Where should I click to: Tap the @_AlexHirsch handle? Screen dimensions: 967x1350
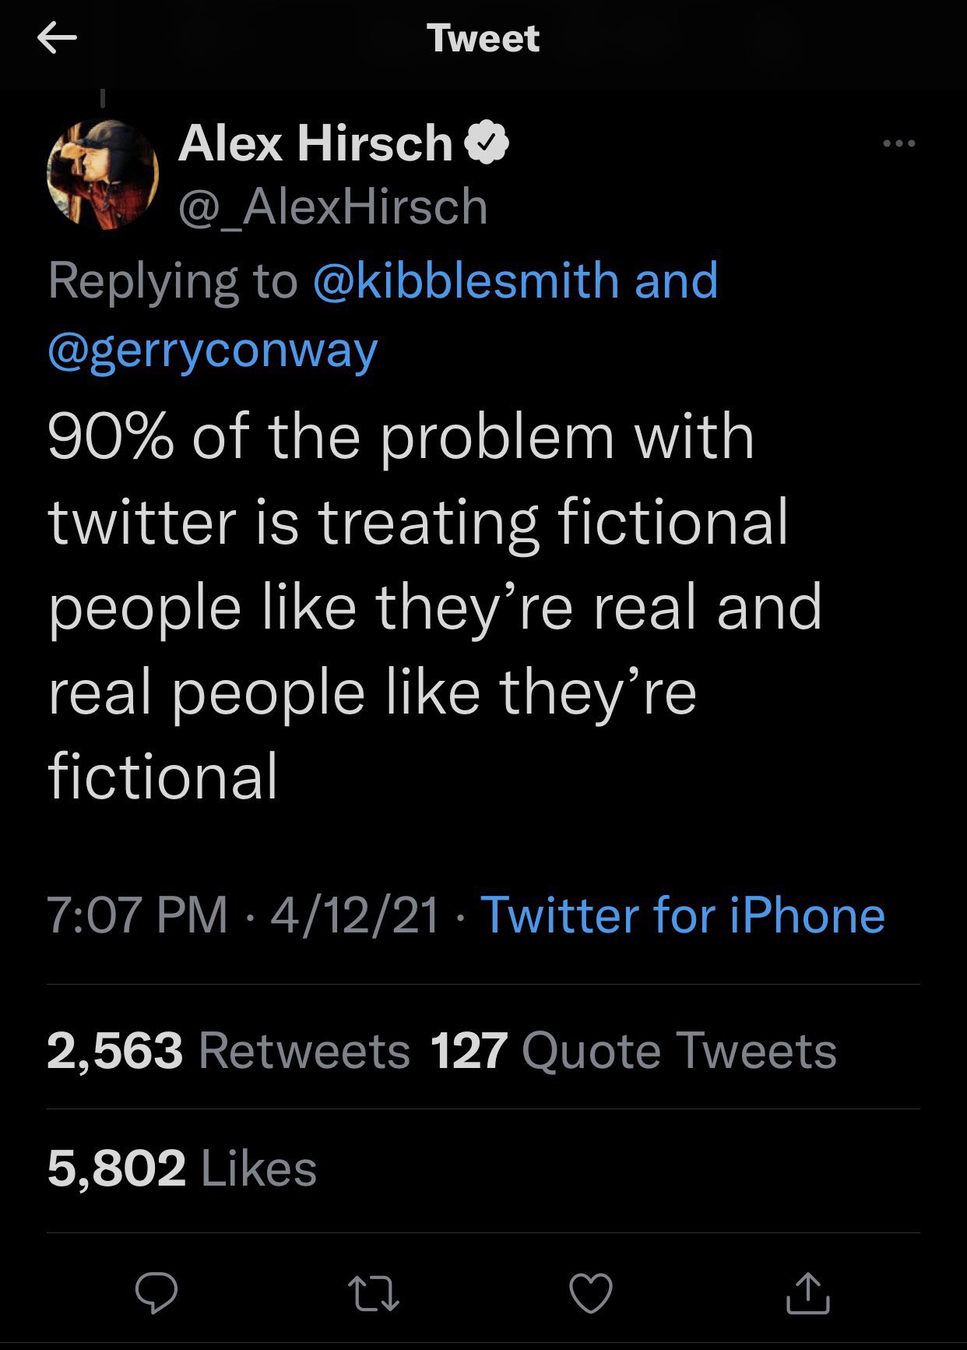click(333, 206)
